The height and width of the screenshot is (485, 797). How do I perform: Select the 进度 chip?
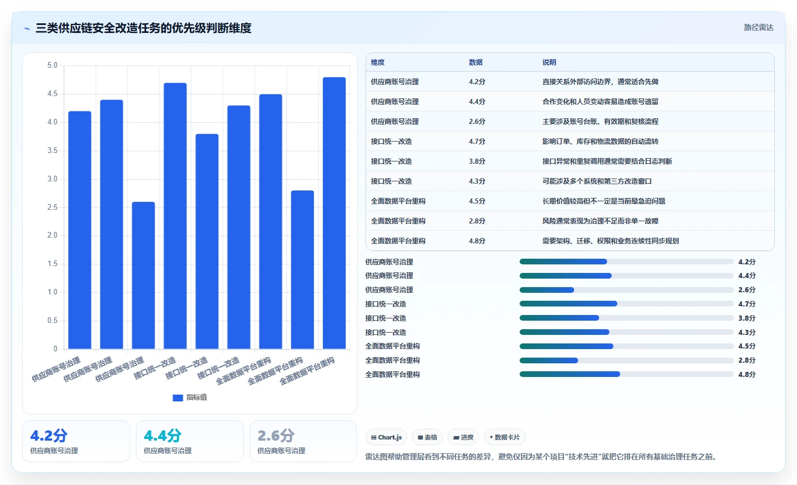[x=463, y=437]
